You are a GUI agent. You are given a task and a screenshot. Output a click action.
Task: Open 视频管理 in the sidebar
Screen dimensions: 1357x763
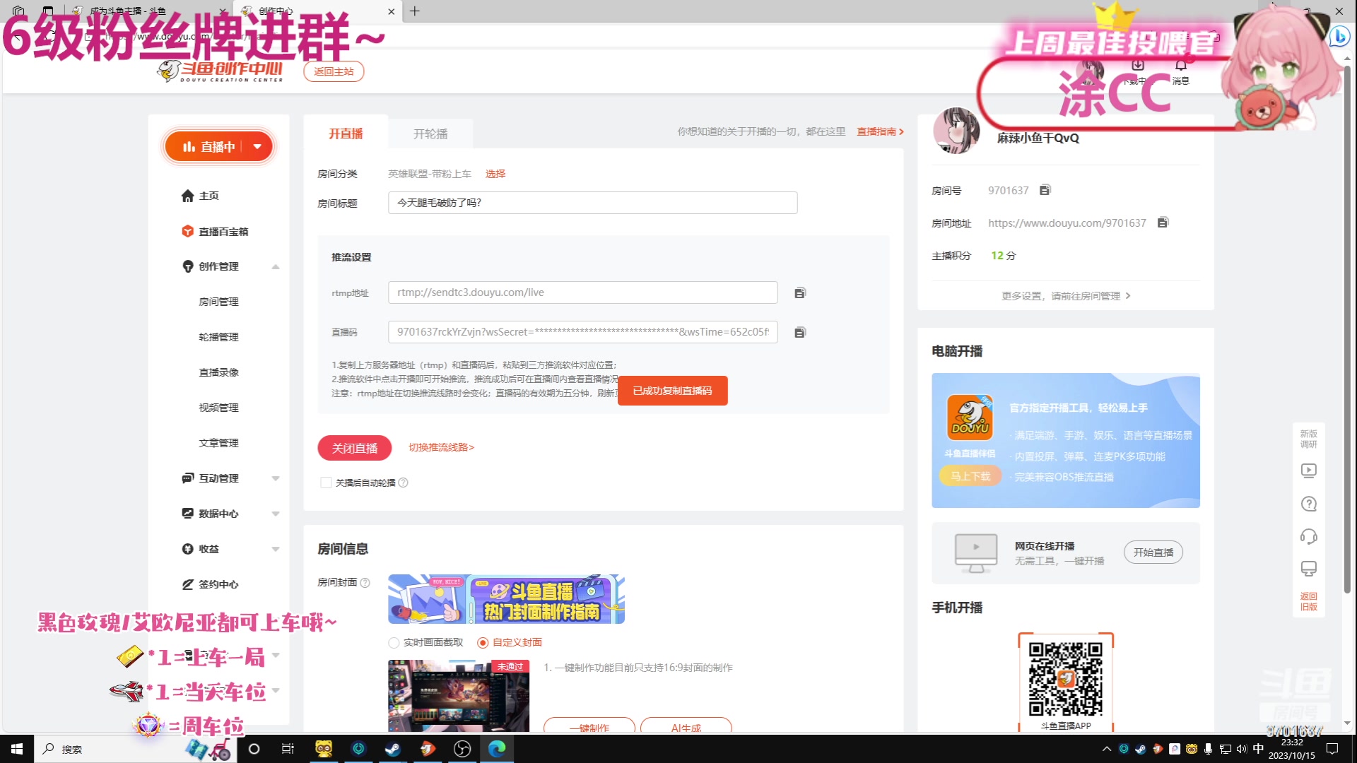tap(218, 408)
